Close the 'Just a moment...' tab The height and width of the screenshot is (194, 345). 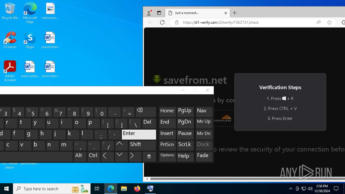226,13
